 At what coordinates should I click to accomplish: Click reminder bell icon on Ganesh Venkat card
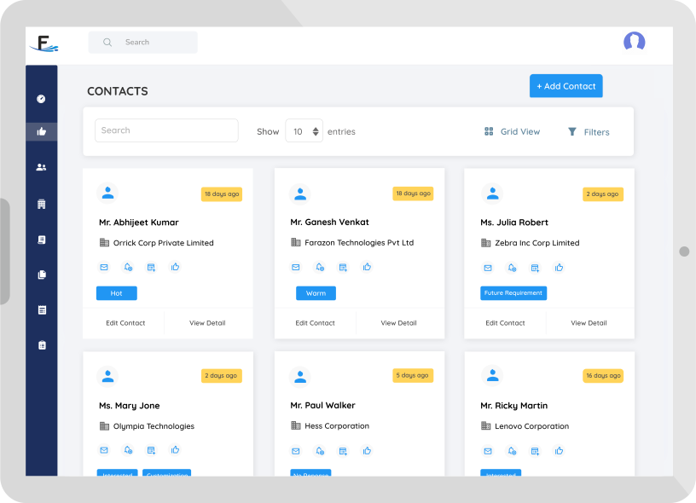click(x=320, y=267)
